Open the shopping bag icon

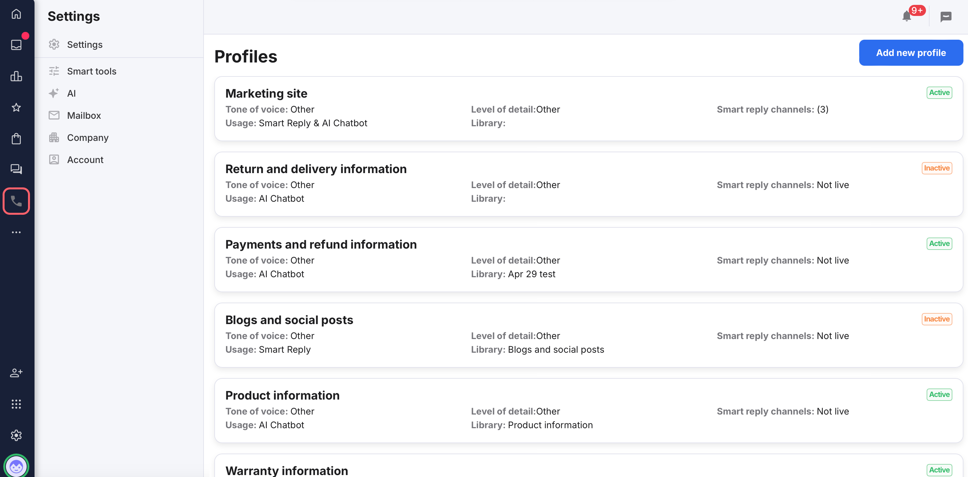(16, 139)
